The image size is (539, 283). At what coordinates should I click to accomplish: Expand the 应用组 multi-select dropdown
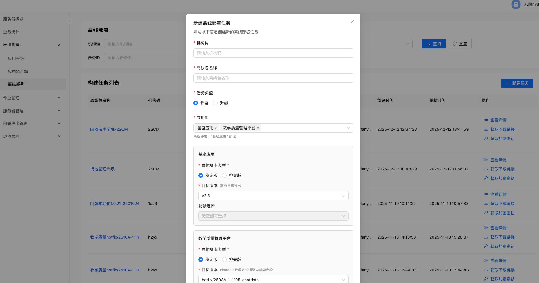click(x=348, y=128)
